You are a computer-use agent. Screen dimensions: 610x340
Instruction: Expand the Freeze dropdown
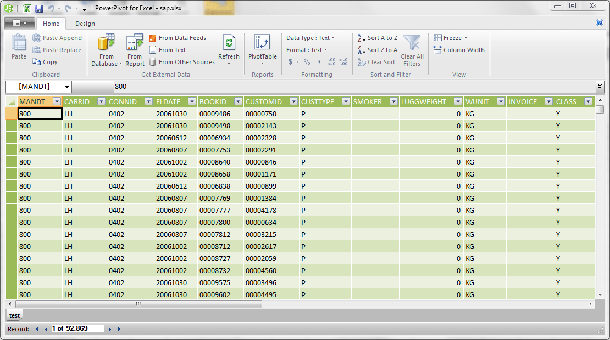point(450,38)
